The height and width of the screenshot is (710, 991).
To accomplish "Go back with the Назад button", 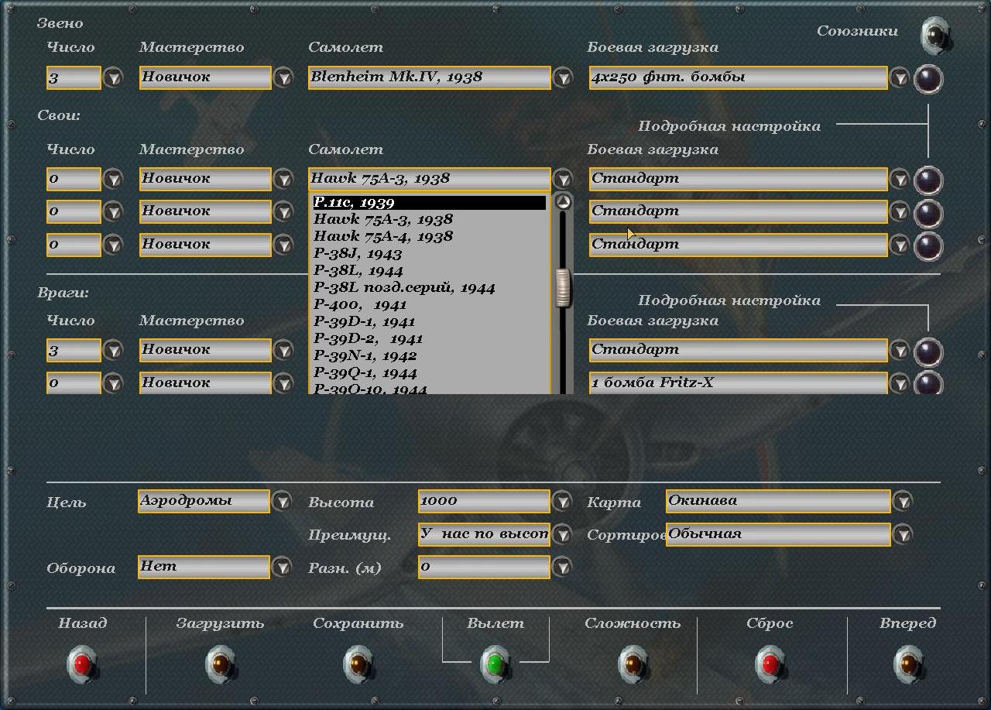I will [x=83, y=664].
